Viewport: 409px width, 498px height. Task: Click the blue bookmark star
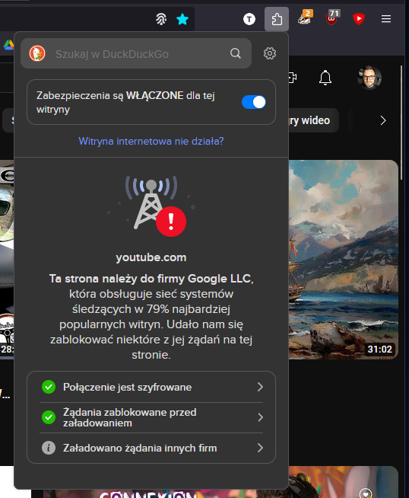pos(182,19)
